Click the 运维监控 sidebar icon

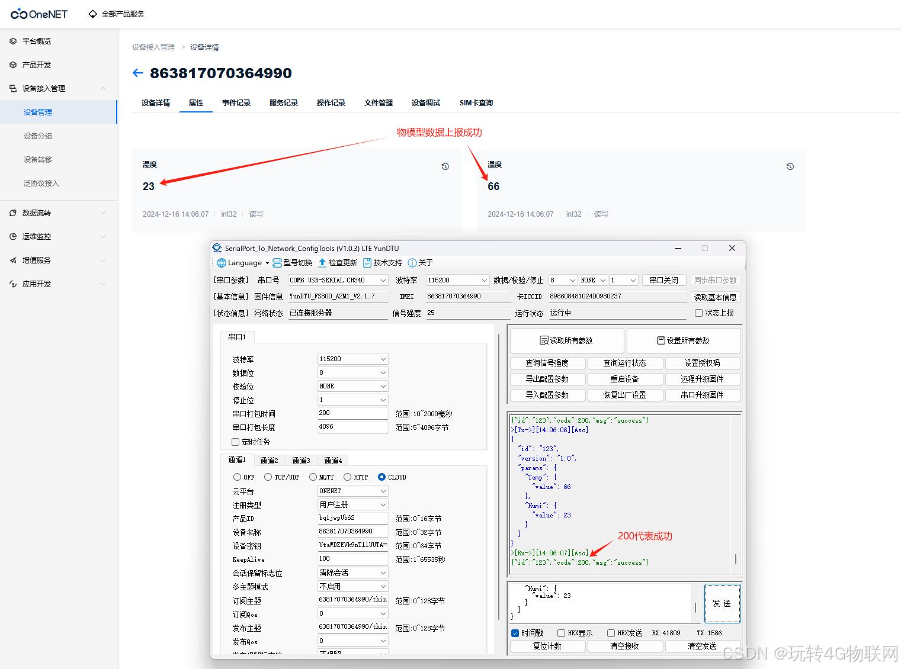tap(13, 236)
